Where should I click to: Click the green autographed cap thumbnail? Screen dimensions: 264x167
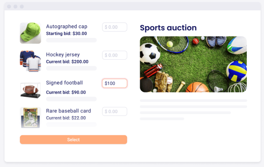pos(30,33)
